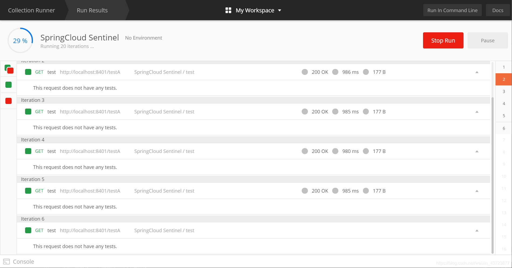512x268 pixels.
Task: Show all results filter icon
Action: [9, 69]
